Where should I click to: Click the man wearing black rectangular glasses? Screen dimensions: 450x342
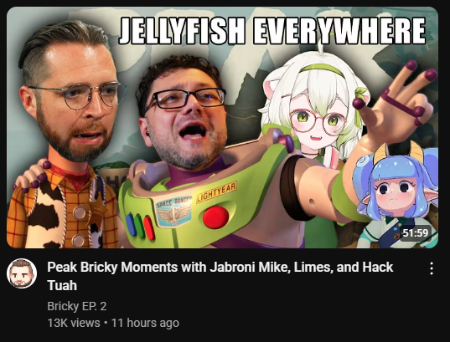[x=182, y=112]
